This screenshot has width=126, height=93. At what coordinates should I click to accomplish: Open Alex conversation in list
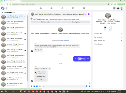tap(14, 39)
